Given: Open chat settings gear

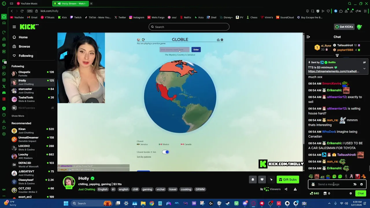Looking at the screenshot, I should point(351,194).
